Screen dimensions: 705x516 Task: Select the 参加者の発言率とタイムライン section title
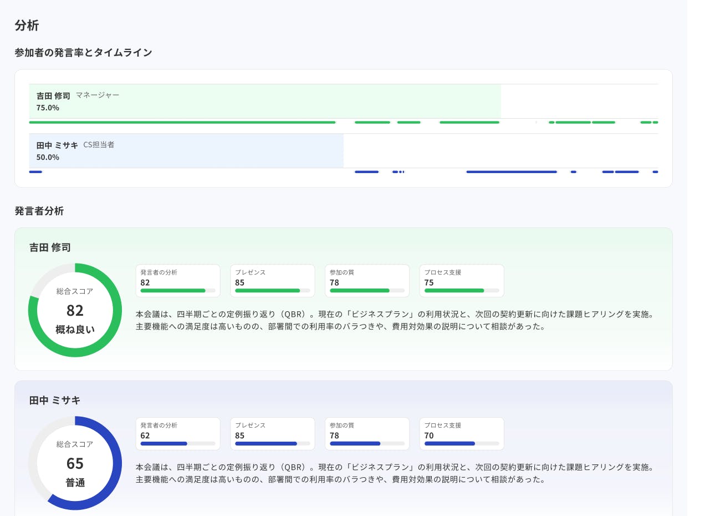pos(82,52)
